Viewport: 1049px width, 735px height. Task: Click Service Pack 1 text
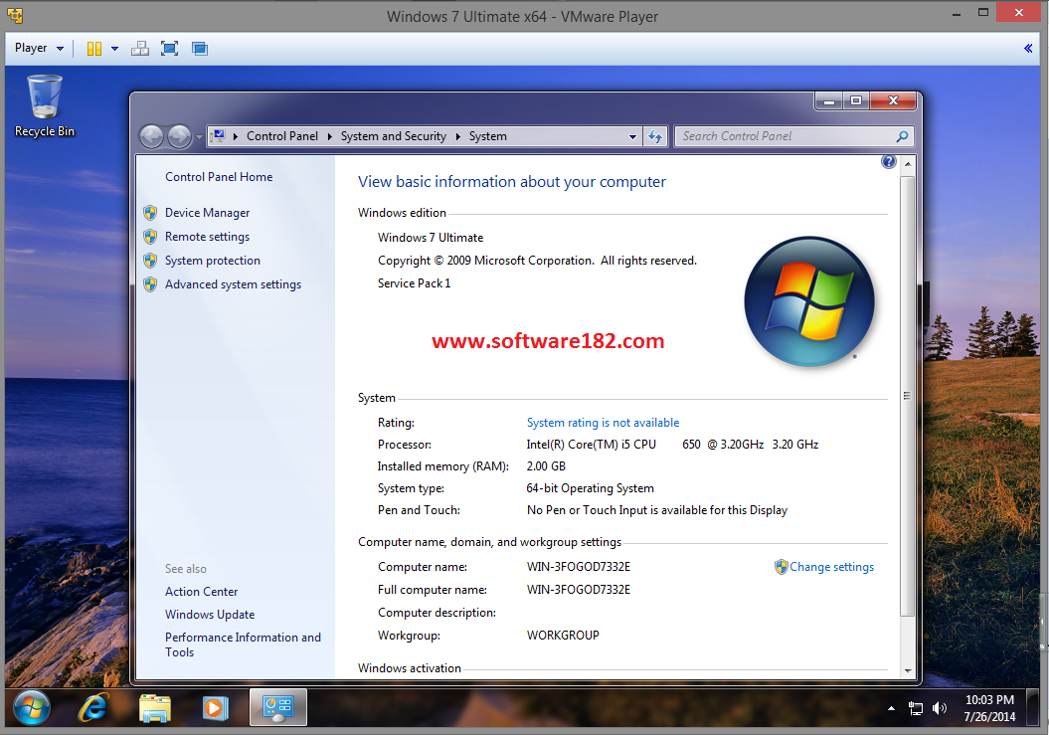(x=414, y=283)
